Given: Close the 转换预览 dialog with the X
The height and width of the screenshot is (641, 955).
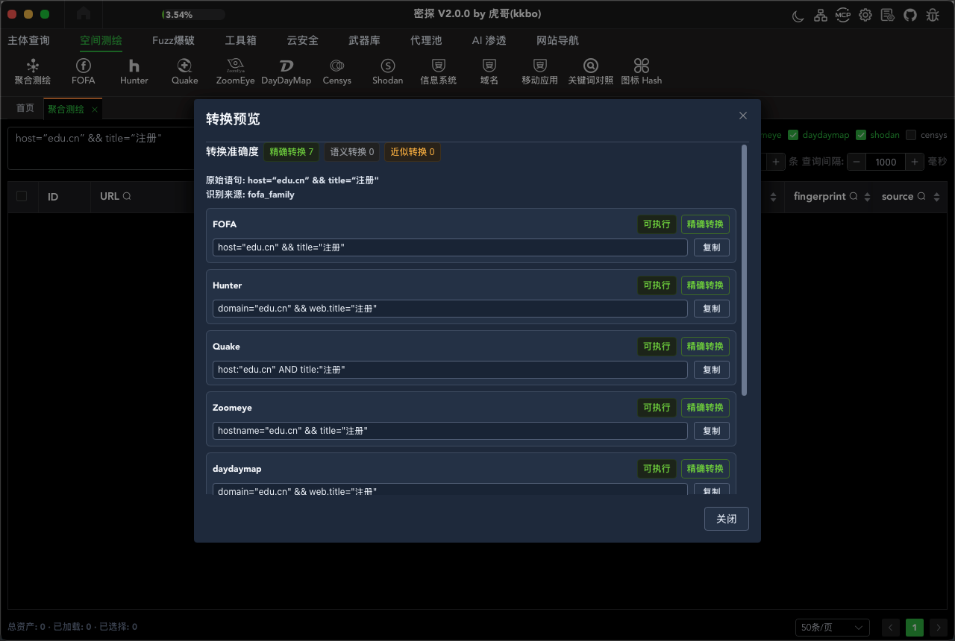Looking at the screenshot, I should pyautogui.click(x=743, y=116).
